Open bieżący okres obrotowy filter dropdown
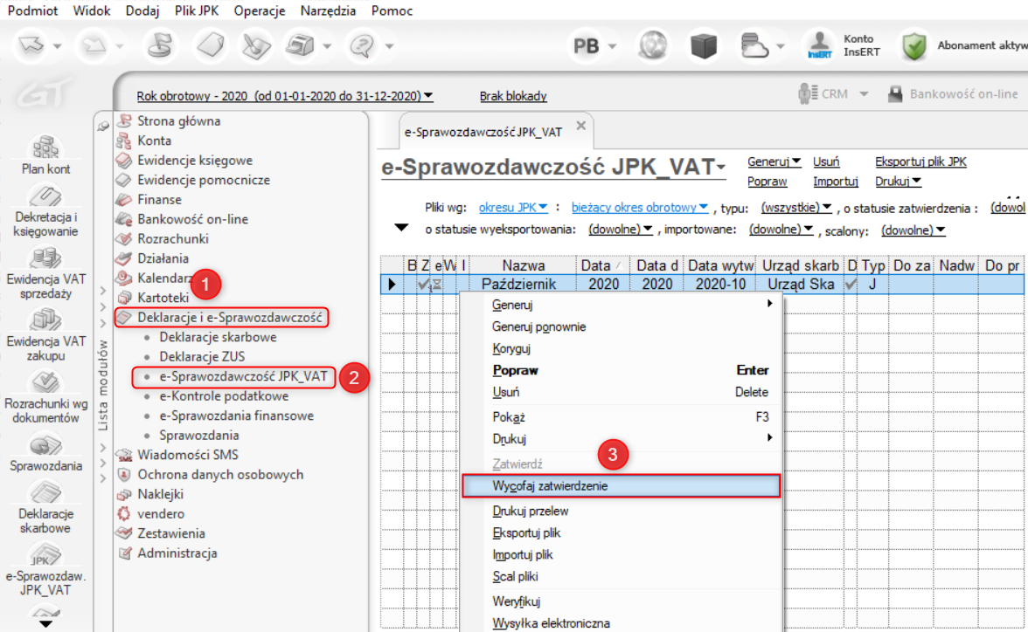This screenshot has width=1028, height=632. (x=639, y=207)
